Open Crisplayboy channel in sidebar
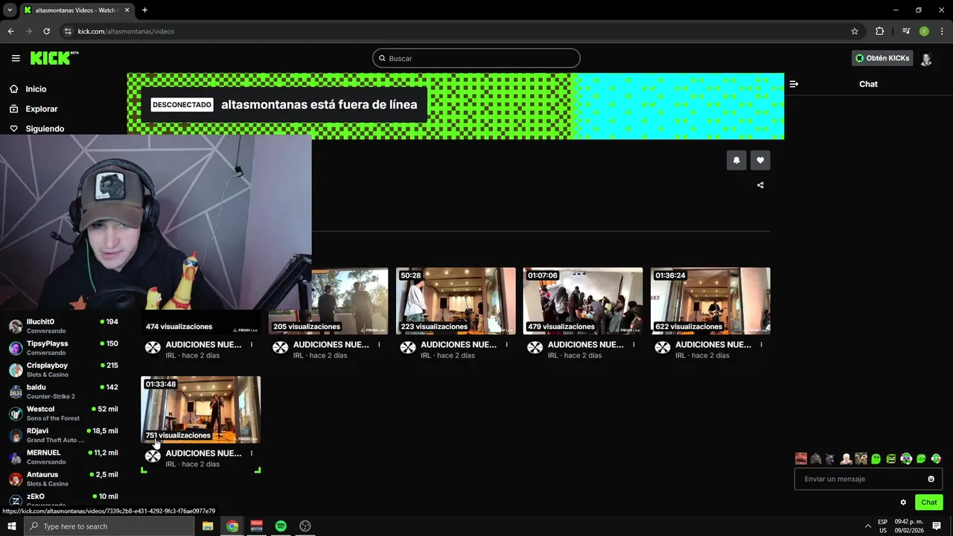 point(63,370)
